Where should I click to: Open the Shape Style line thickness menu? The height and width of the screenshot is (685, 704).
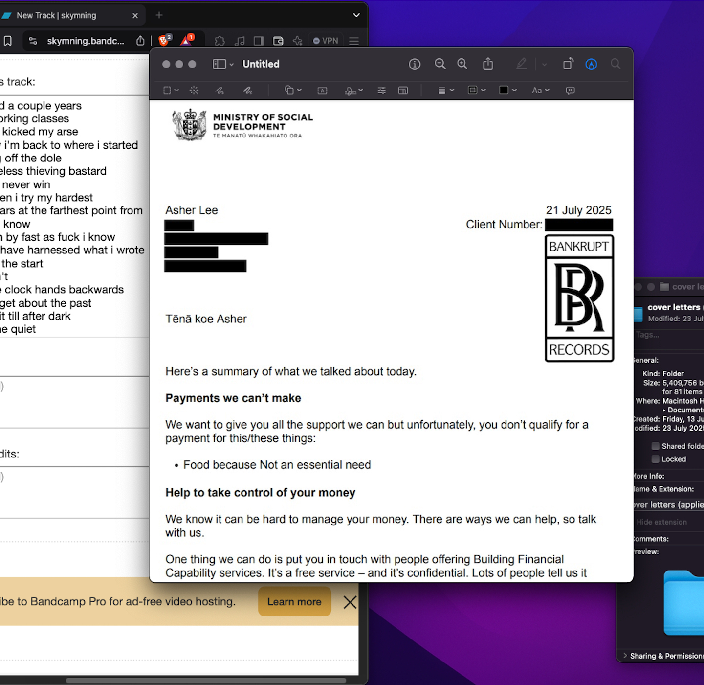pyautogui.click(x=446, y=91)
